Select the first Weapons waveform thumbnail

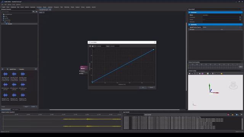point(5,95)
